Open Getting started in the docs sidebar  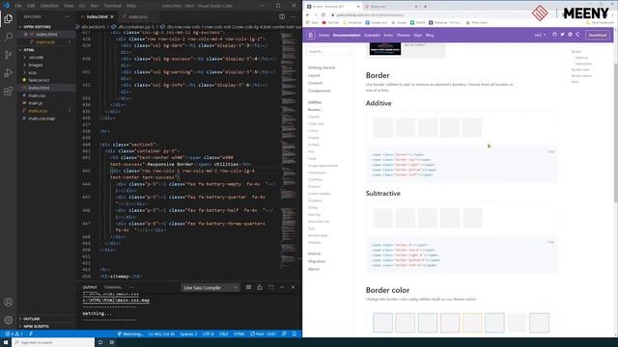click(x=322, y=67)
